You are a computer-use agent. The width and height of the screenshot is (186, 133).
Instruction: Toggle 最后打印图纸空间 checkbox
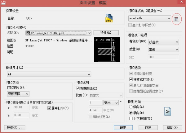[x=131, y=85]
